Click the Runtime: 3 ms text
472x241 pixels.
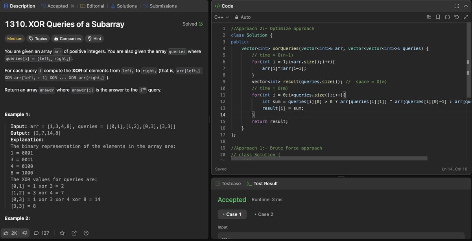pos(267,200)
